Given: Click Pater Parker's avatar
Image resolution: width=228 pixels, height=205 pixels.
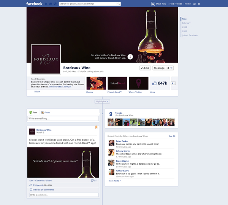Looking at the screenshot, I should (x=111, y=143).
